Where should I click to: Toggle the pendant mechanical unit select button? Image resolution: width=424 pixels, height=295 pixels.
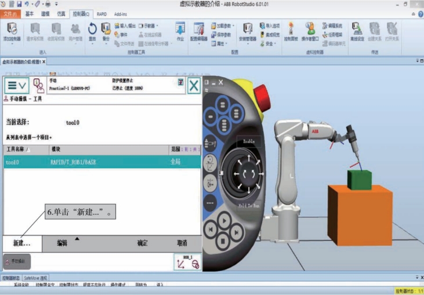[210, 143]
